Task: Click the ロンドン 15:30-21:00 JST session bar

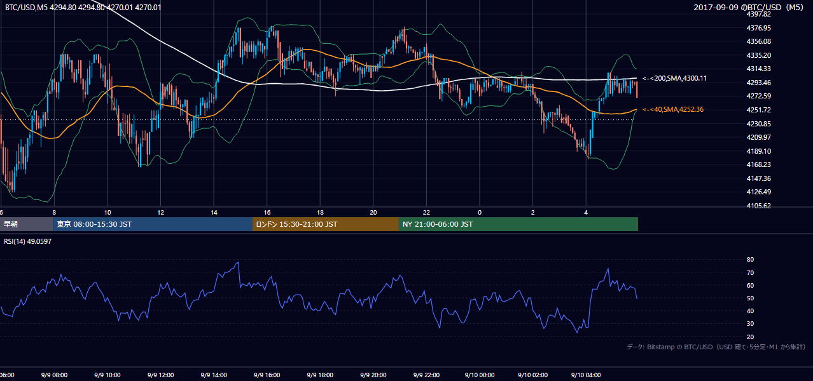Action: pyautogui.click(x=326, y=224)
